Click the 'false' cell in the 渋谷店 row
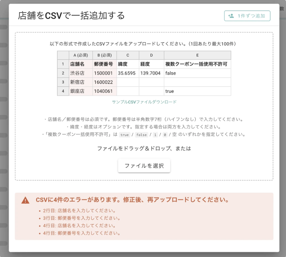The image size is (286, 257). [x=197, y=73]
